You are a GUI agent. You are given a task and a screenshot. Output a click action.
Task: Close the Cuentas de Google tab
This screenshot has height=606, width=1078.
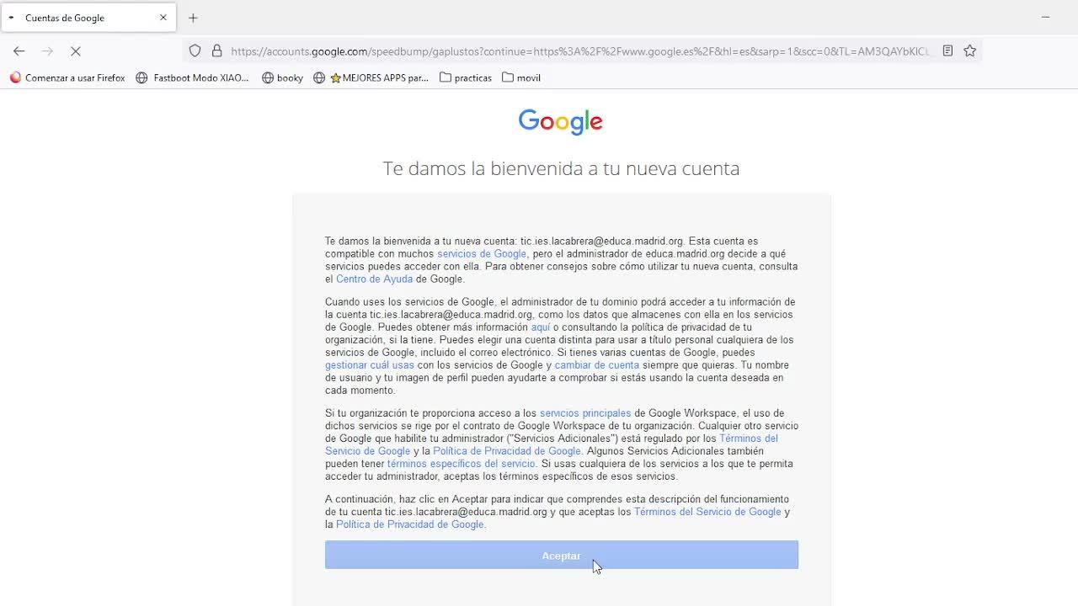click(163, 18)
